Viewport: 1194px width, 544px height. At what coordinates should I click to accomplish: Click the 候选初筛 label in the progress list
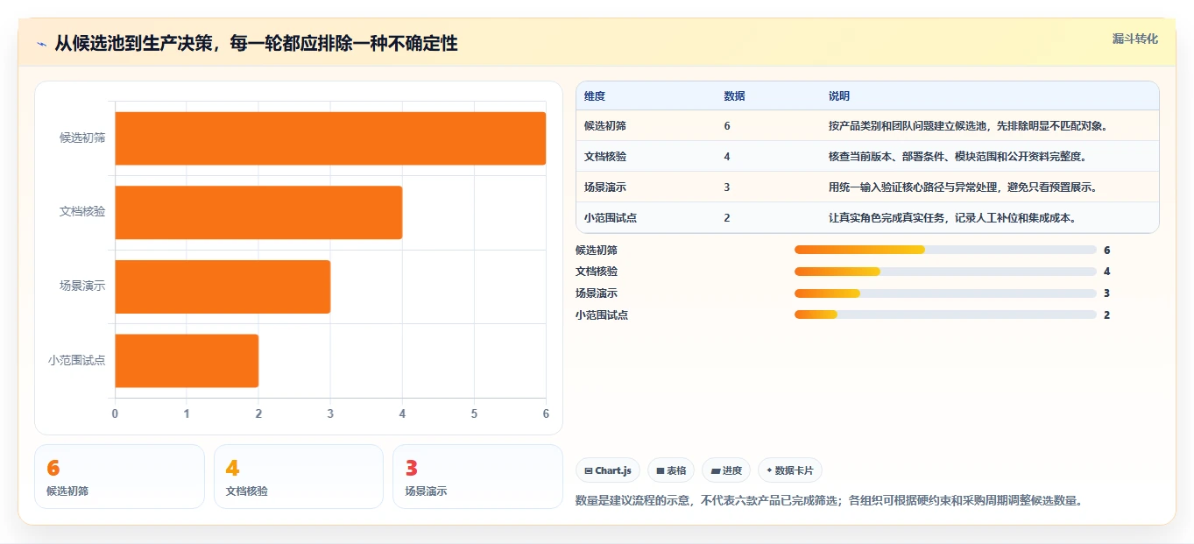pyautogui.click(x=597, y=251)
